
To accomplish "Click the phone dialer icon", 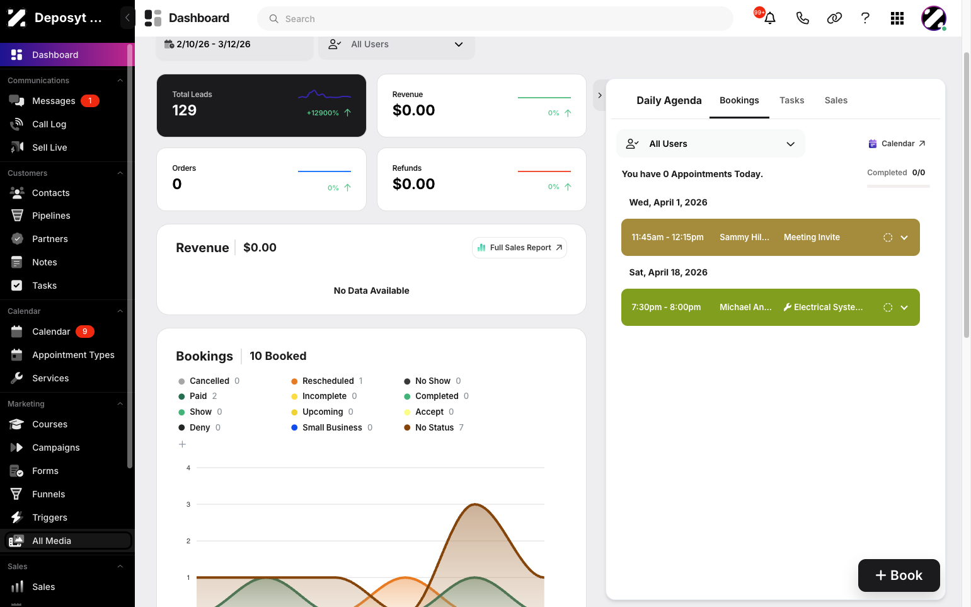I will tap(802, 18).
